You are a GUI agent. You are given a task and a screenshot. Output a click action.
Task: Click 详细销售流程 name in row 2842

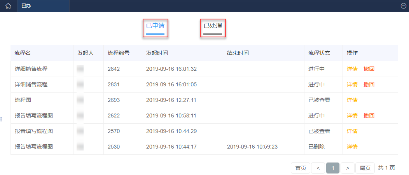[31, 69]
